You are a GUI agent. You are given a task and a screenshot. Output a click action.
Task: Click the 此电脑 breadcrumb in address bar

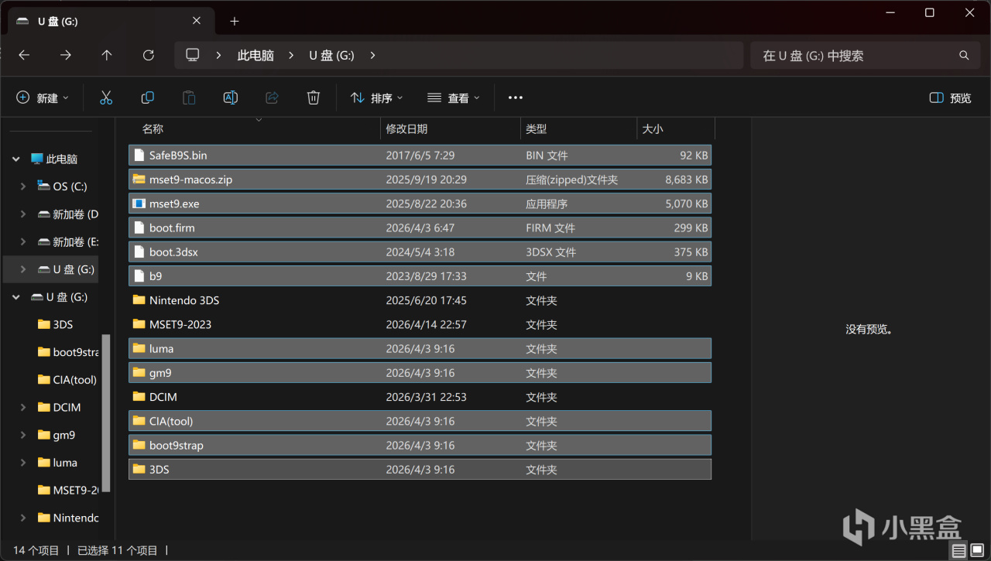(x=255, y=56)
